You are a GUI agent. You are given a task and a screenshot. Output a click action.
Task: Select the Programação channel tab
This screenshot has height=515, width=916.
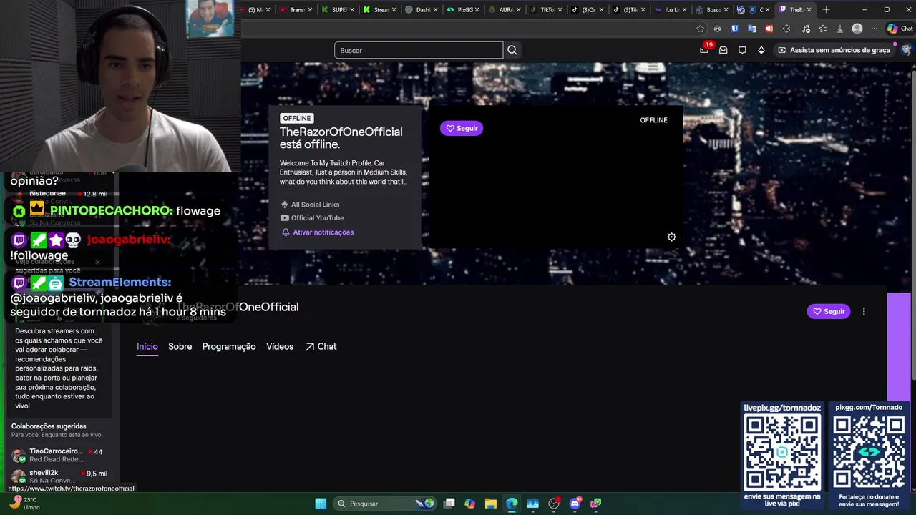[229, 346]
